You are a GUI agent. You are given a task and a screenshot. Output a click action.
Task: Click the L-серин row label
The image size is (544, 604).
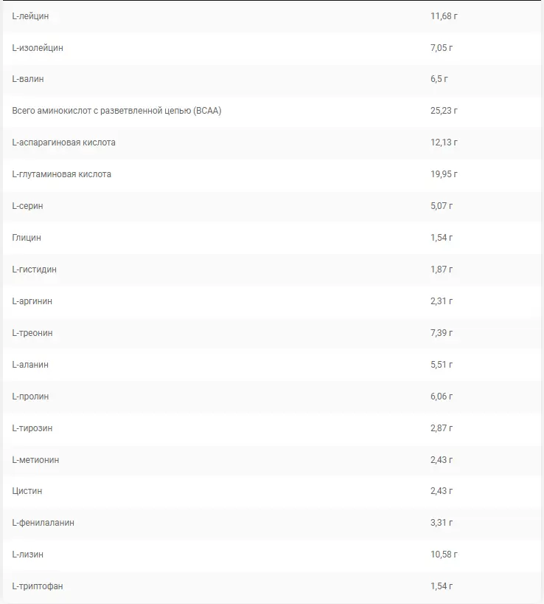[x=27, y=206]
